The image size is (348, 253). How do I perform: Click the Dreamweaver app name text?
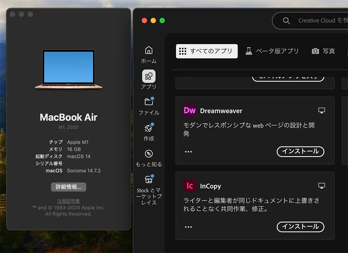221,111
